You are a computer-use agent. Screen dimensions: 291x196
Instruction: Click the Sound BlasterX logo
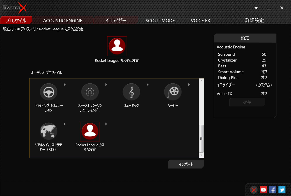(x=15, y=8)
